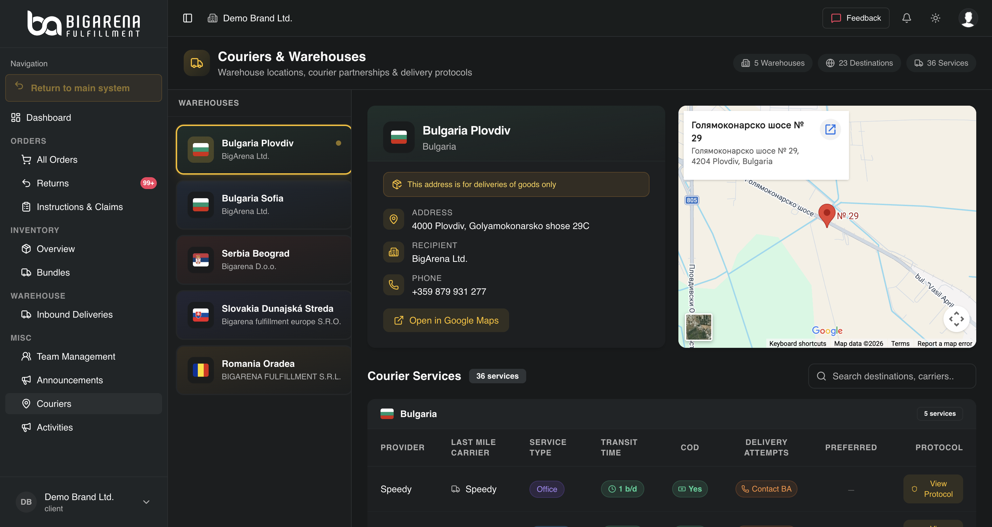Click Report a map error link
This screenshot has height=527, width=992.
click(x=945, y=344)
